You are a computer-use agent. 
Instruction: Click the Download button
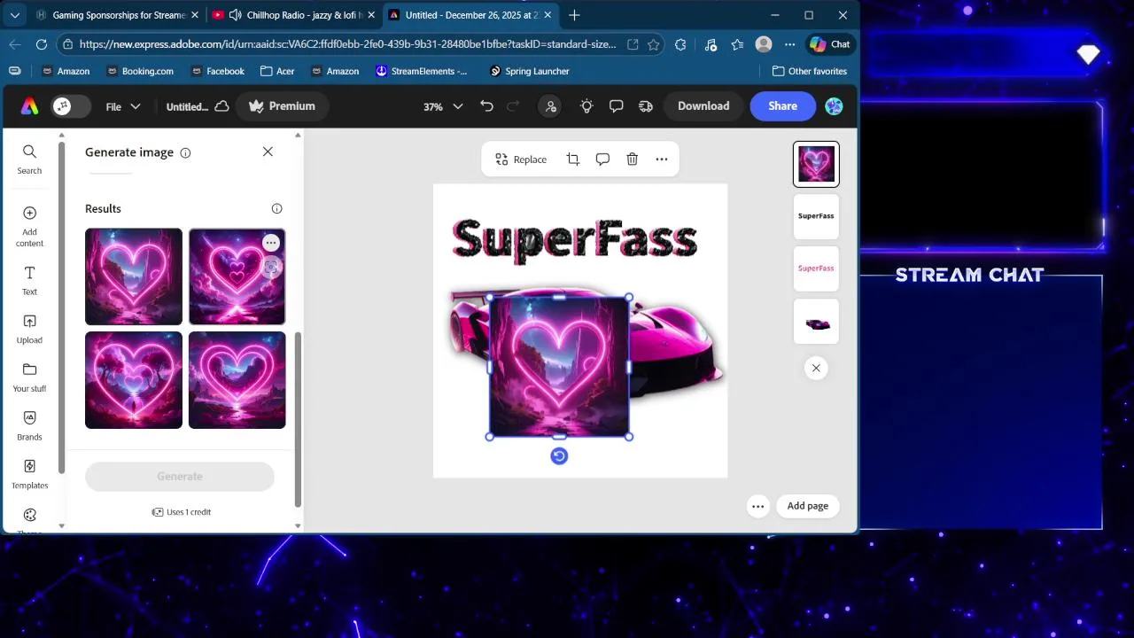point(703,106)
